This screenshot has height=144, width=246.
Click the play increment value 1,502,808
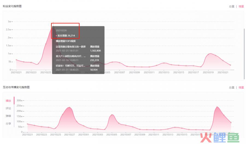pyautogui.click(x=95, y=51)
